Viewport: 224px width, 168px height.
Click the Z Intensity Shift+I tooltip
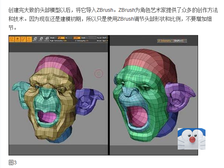click(172, 41)
